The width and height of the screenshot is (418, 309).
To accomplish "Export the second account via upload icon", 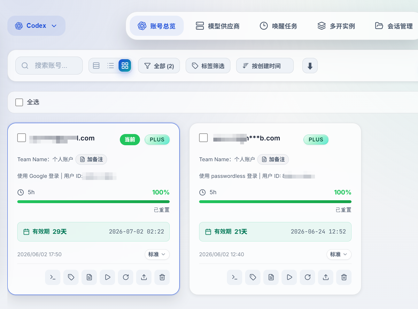I will [326, 277].
